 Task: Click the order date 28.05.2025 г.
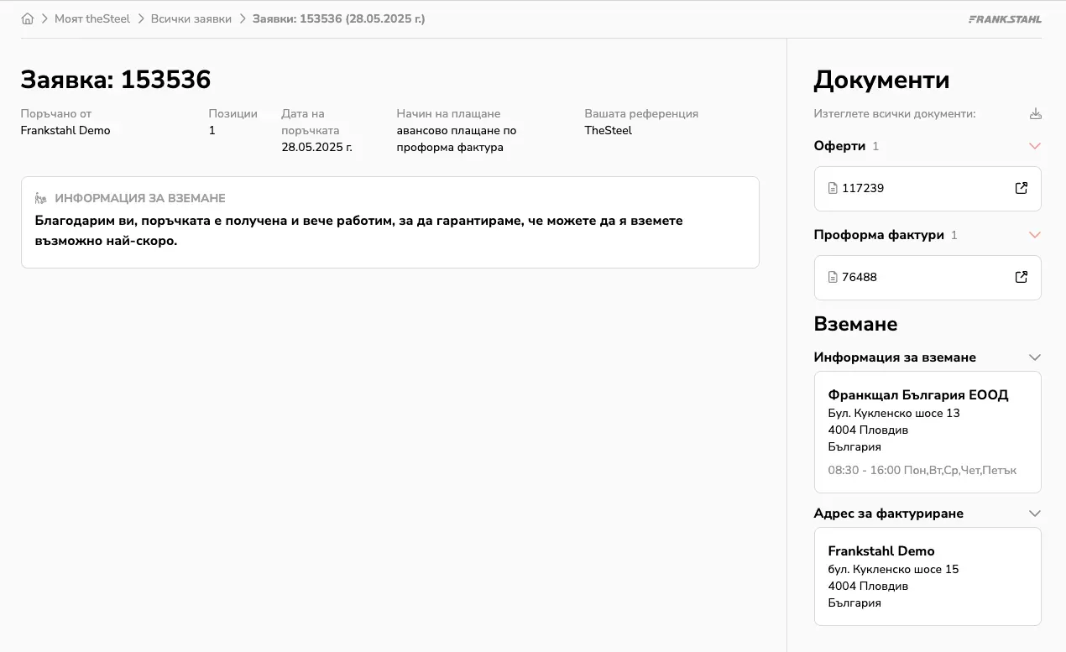pyautogui.click(x=316, y=148)
